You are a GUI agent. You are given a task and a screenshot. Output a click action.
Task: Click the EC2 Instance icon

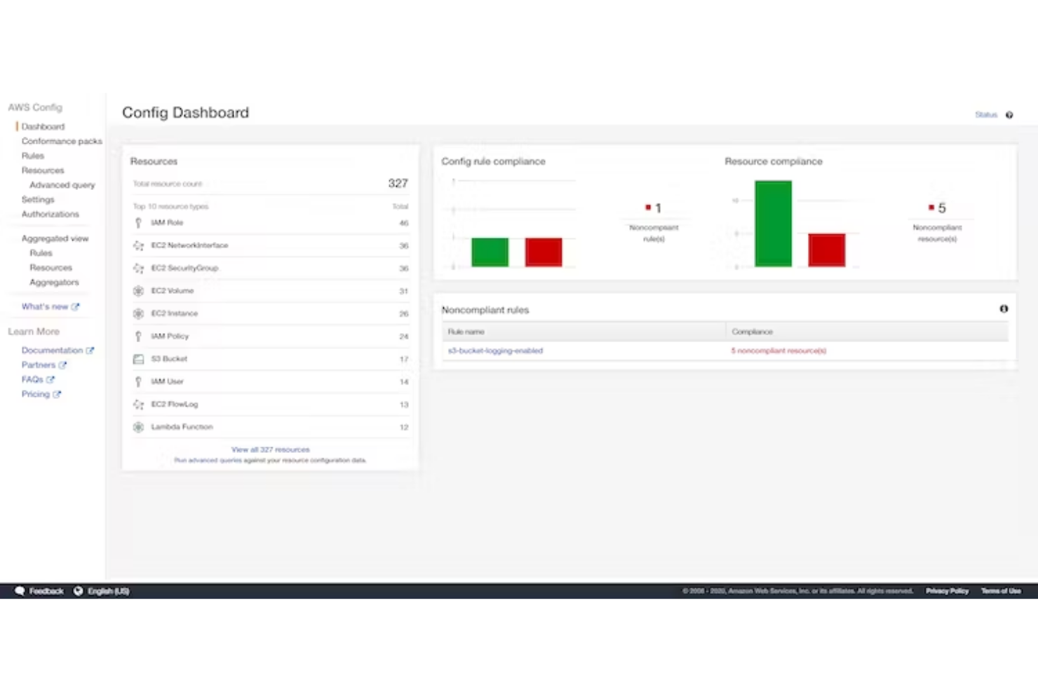[x=137, y=313]
